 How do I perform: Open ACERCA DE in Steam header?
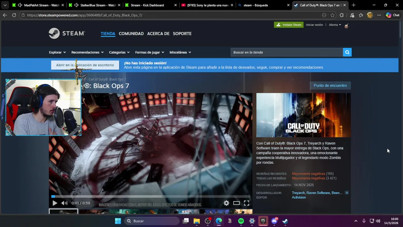pyautogui.click(x=158, y=34)
